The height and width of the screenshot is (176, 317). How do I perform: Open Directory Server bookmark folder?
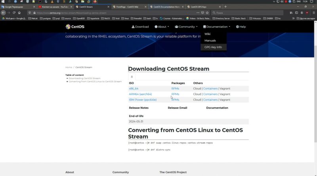(x=221, y=18)
